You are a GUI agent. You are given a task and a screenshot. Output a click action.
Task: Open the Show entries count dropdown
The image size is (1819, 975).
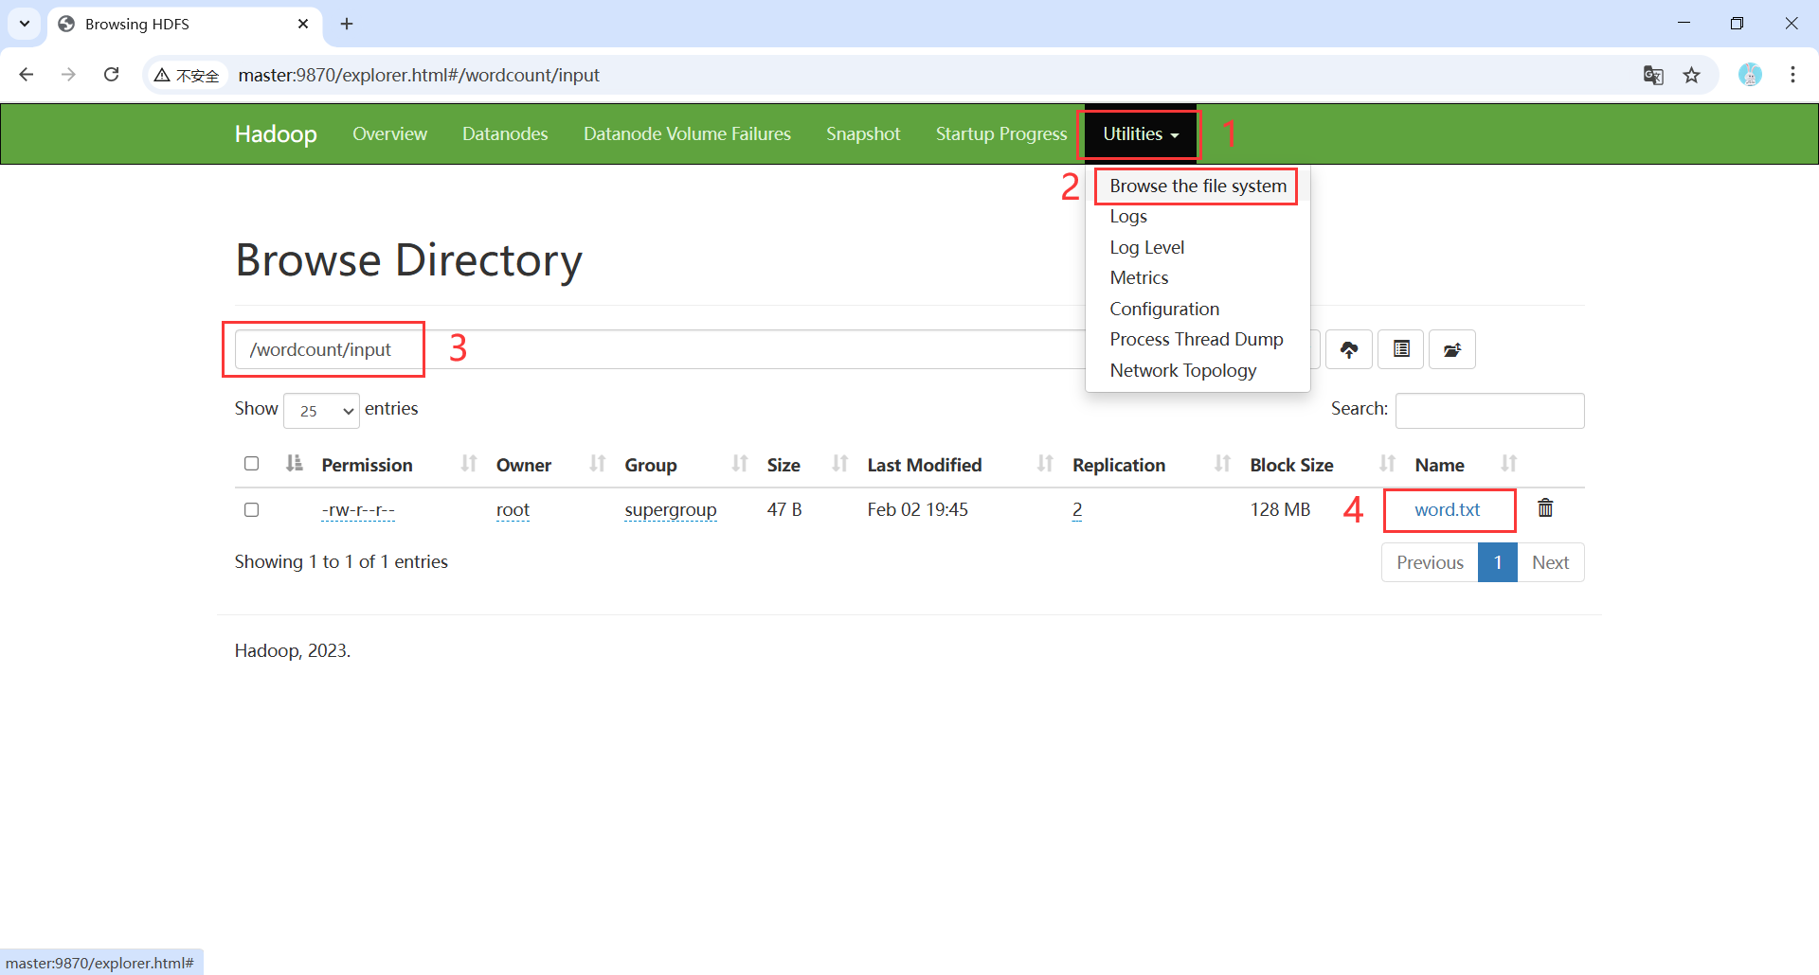321,411
